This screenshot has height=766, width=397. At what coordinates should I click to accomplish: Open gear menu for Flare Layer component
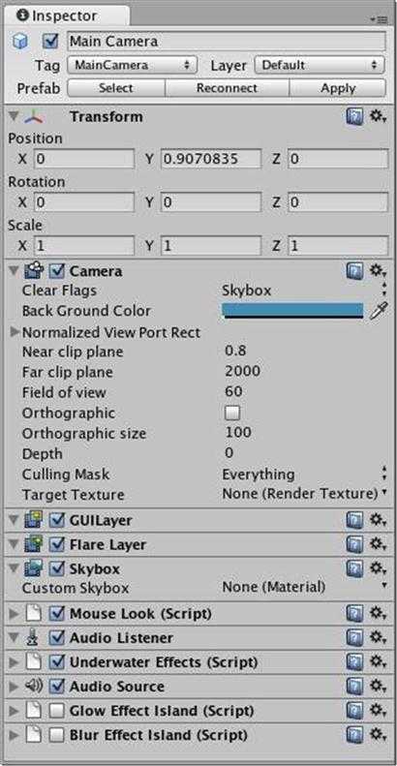378,544
